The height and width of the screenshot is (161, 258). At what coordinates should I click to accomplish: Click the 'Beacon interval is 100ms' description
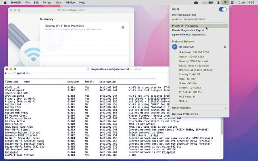coord(146,132)
